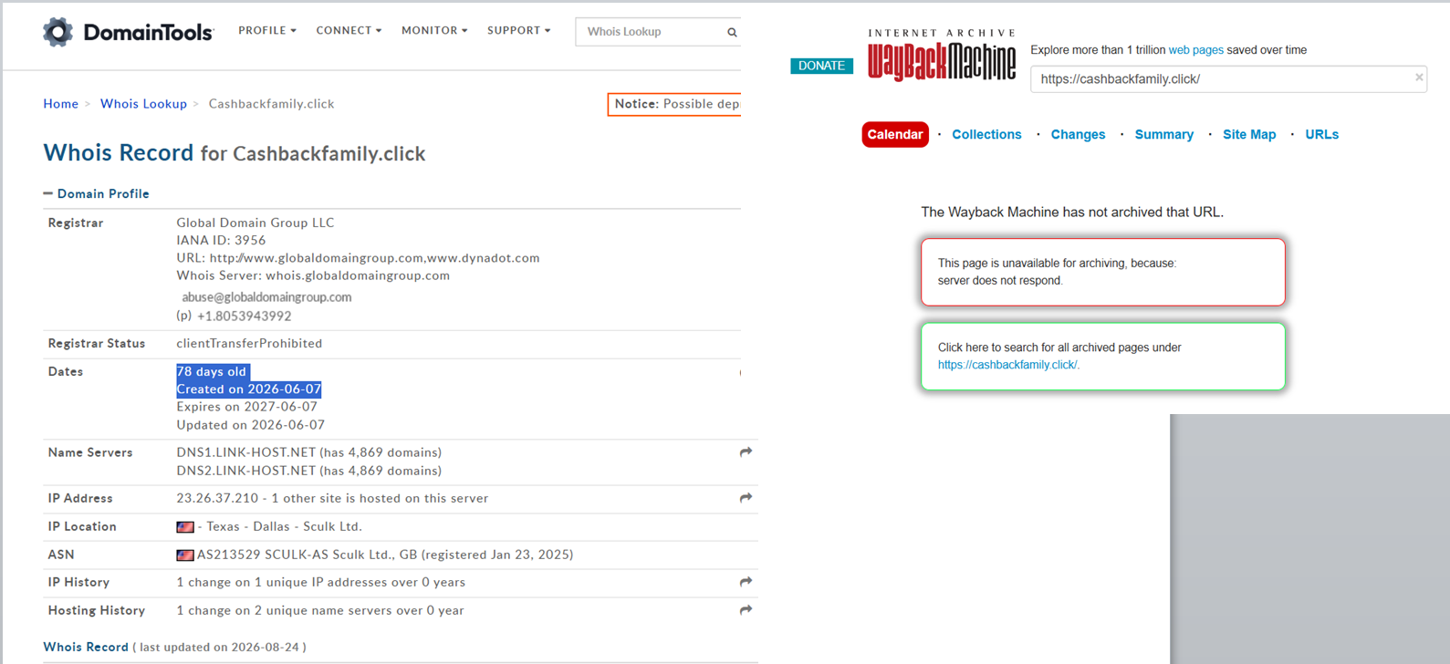Click the DomainTools wordmark
This screenshot has height=664, width=1450.
(148, 33)
